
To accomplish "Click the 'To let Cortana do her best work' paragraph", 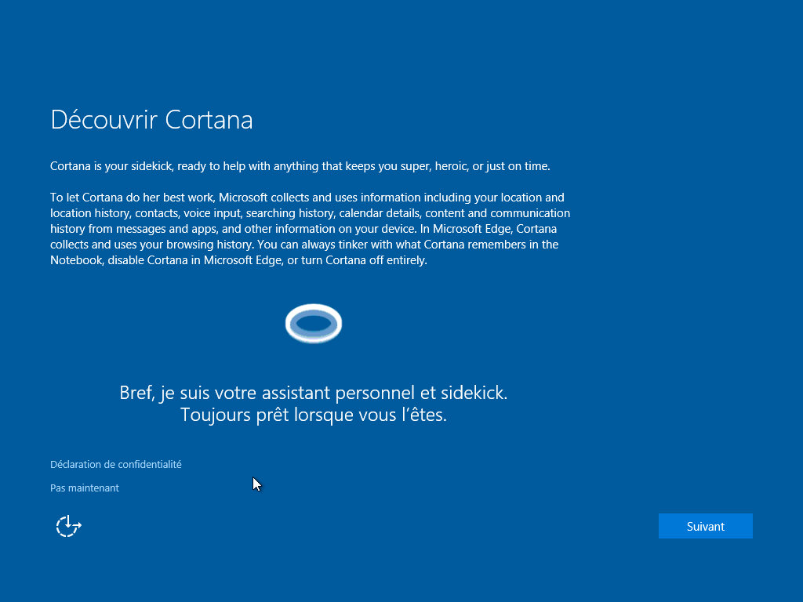I will pyautogui.click(x=310, y=229).
